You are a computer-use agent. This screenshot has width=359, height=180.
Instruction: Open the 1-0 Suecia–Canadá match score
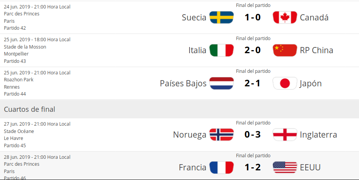click(x=253, y=17)
